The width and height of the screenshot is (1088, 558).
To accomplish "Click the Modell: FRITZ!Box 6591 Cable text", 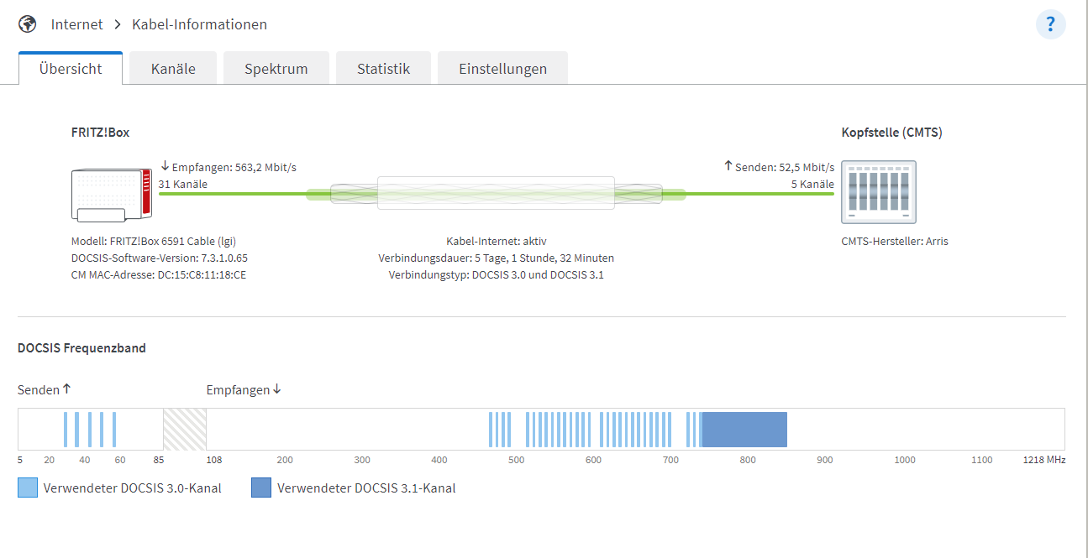I will coord(153,241).
